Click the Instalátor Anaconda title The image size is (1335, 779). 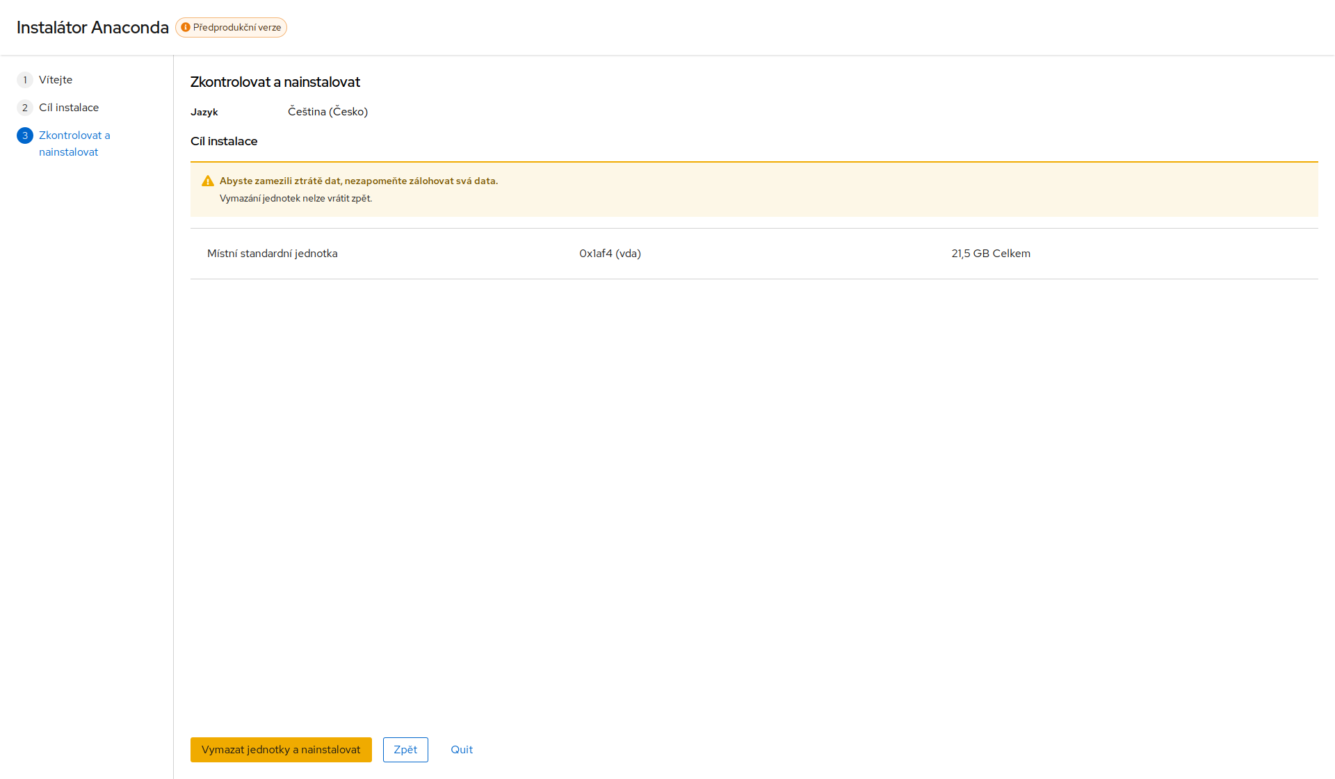point(92,27)
